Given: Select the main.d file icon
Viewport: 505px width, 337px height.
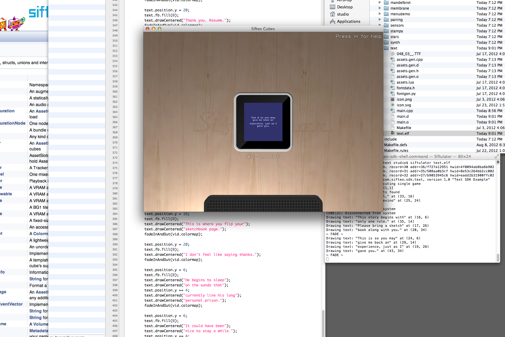Looking at the screenshot, I should [x=393, y=116].
